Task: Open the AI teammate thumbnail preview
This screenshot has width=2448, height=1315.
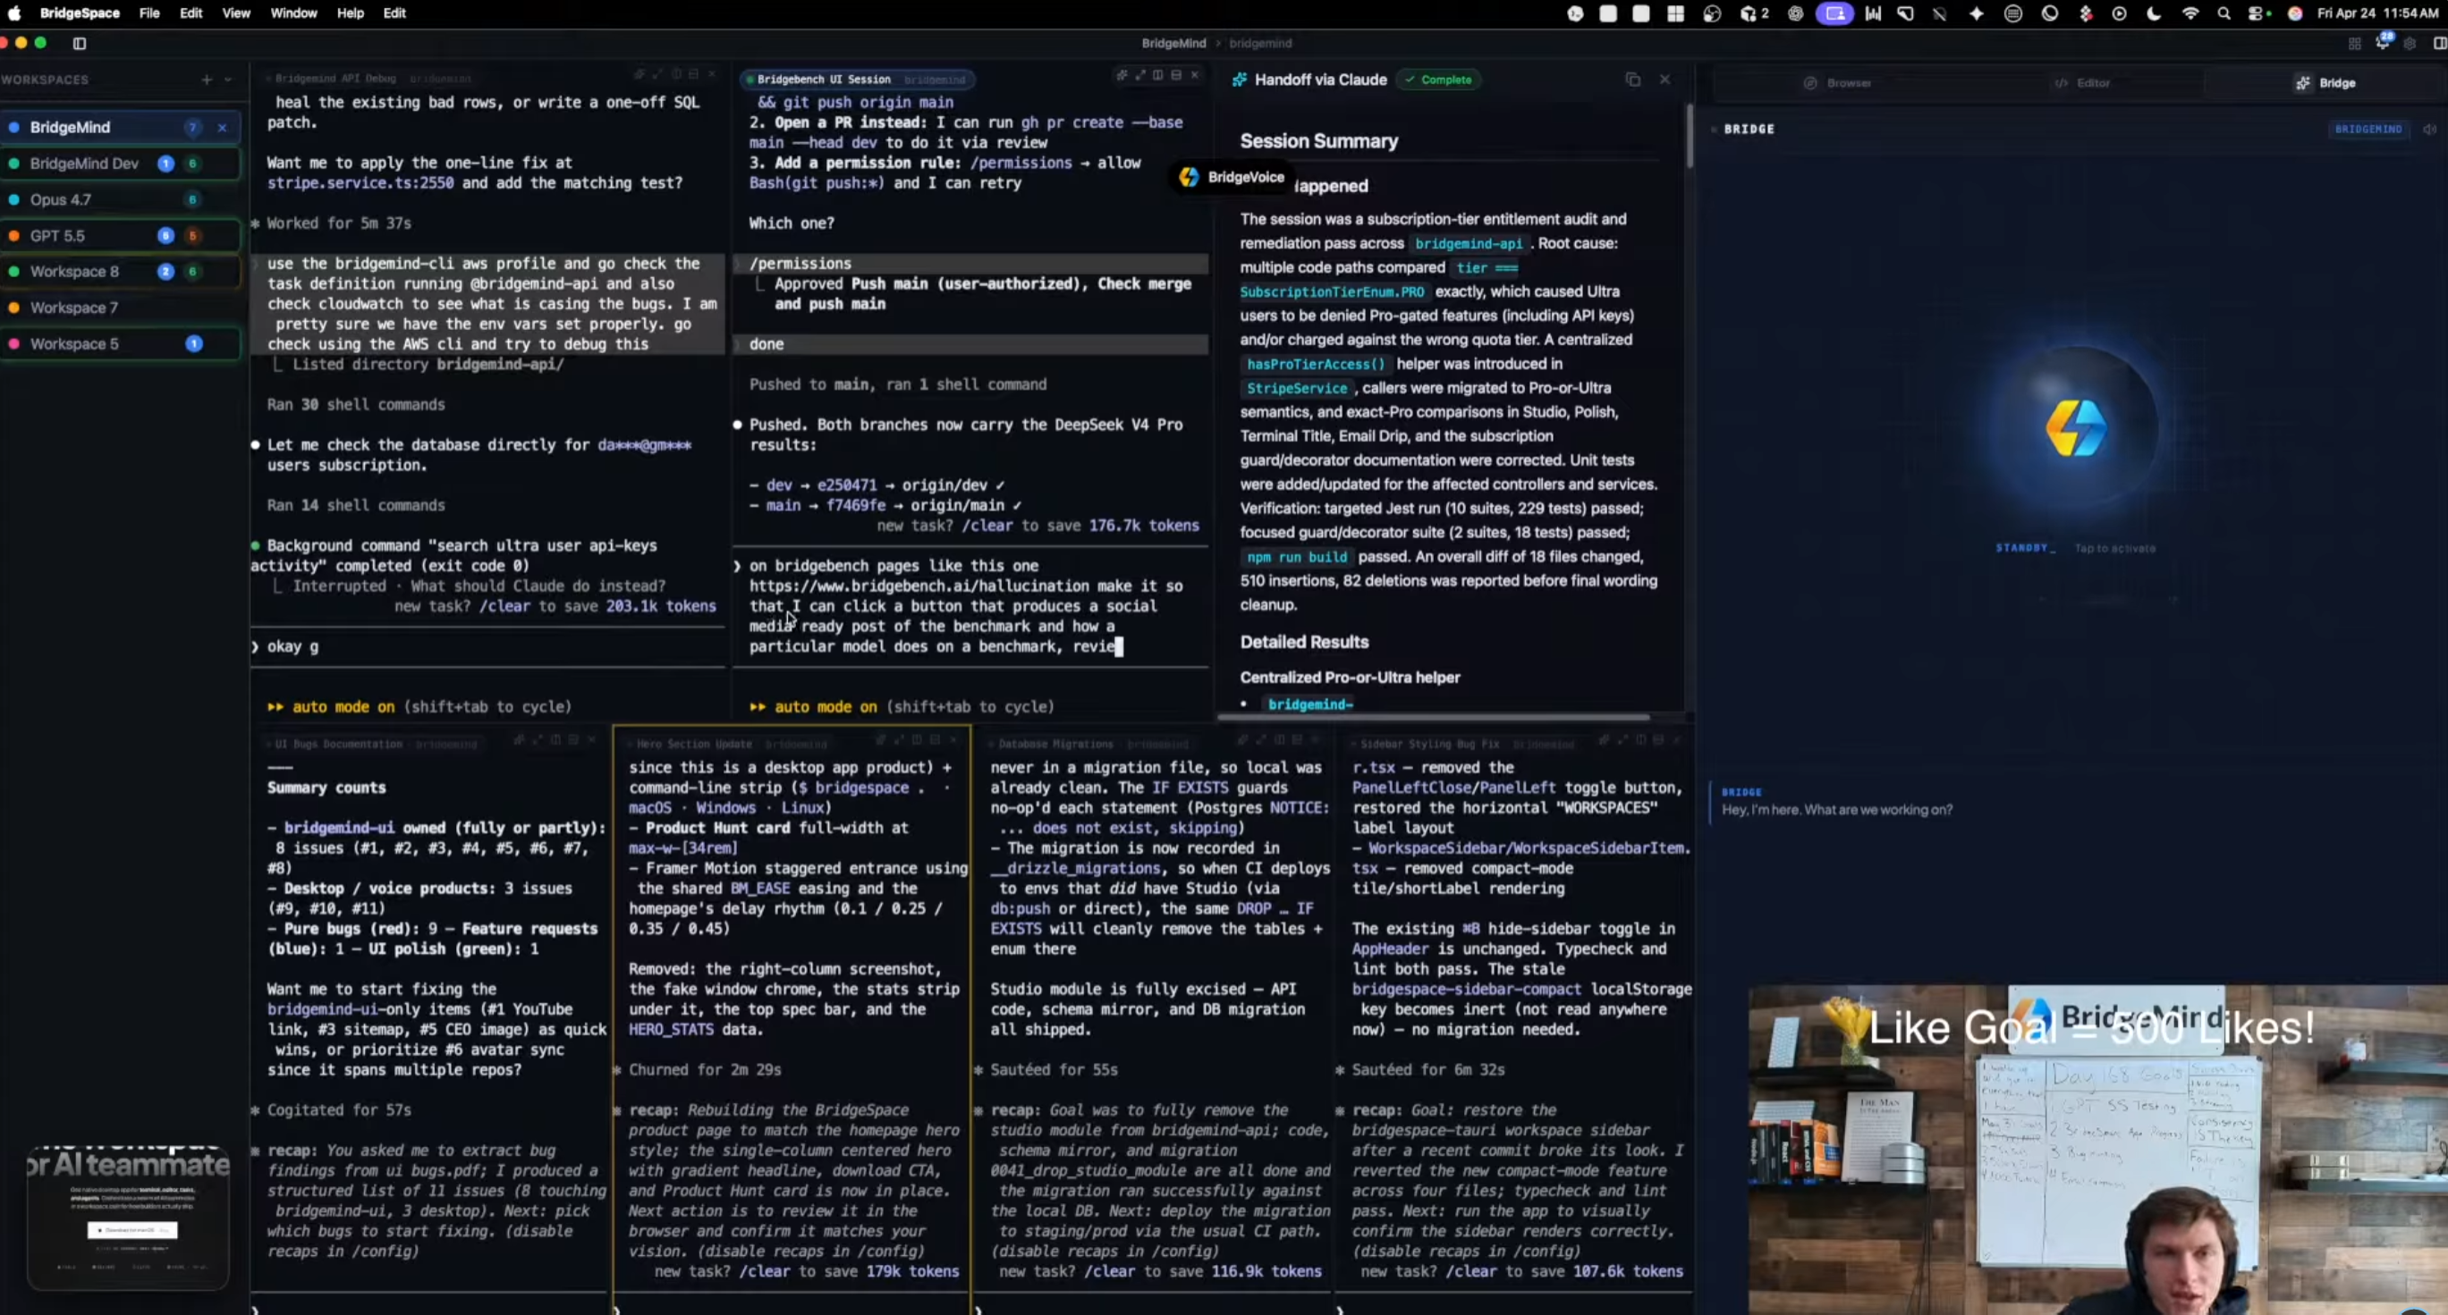Action: 128,1219
